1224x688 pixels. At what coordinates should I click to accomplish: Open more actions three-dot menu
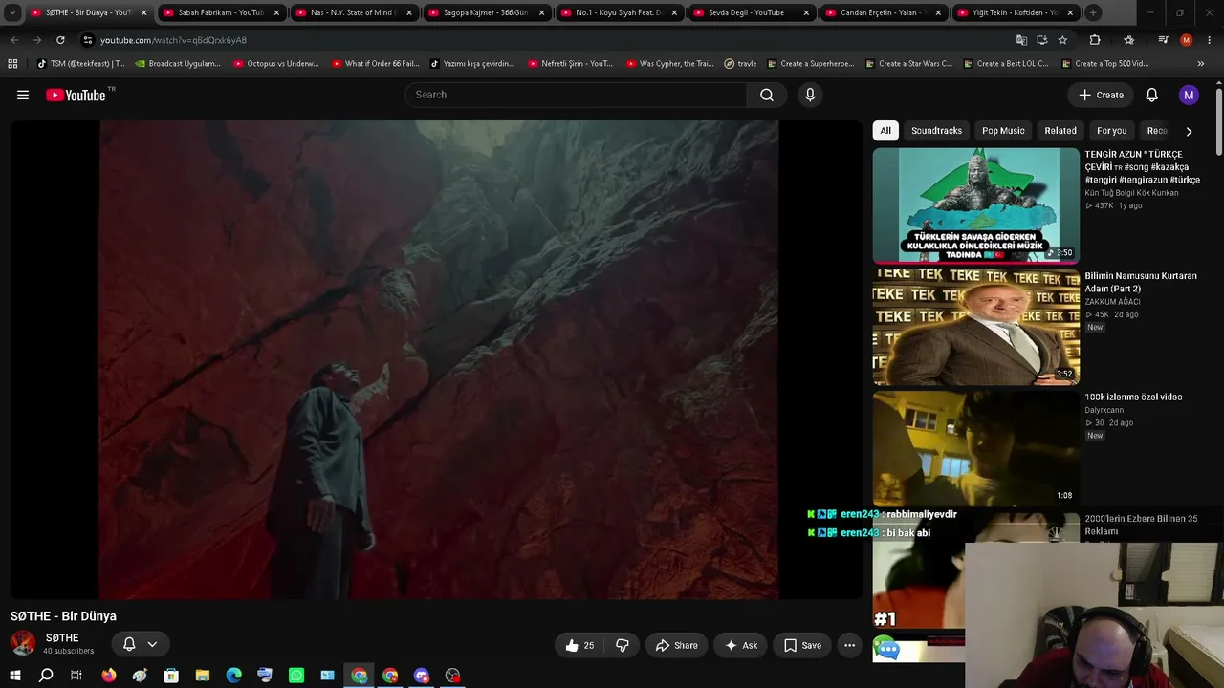click(x=849, y=645)
